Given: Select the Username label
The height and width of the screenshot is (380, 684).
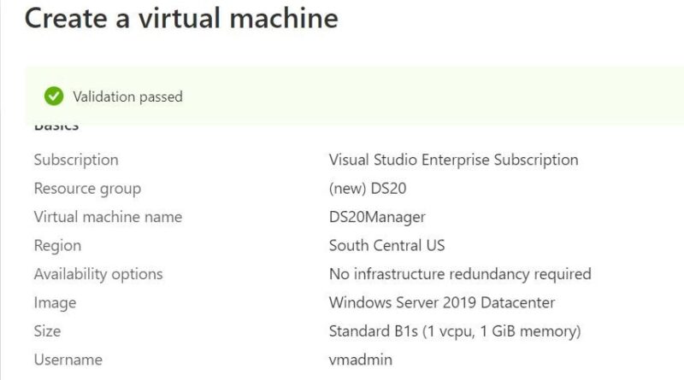Looking at the screenshot, I should (x=68, y=360).
